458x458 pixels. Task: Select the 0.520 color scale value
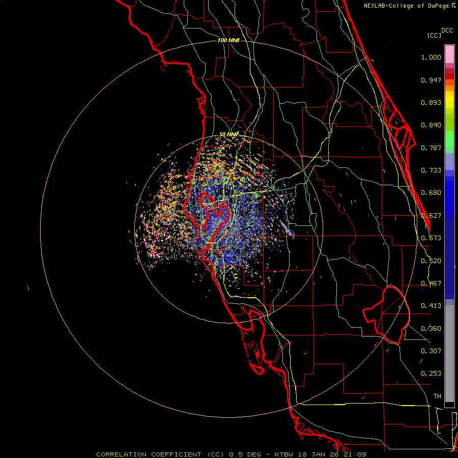431,261
